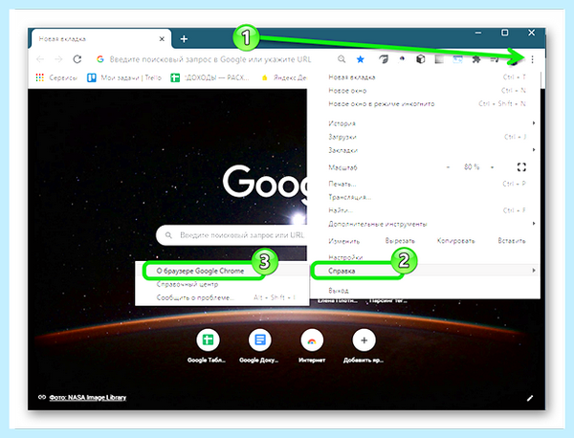Open the Google Табл... shortcut tile
This screenshot has width=574, height=438.
(208, 346)
